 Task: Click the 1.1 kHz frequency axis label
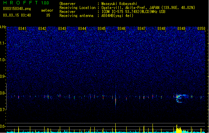tap(3, 43)
